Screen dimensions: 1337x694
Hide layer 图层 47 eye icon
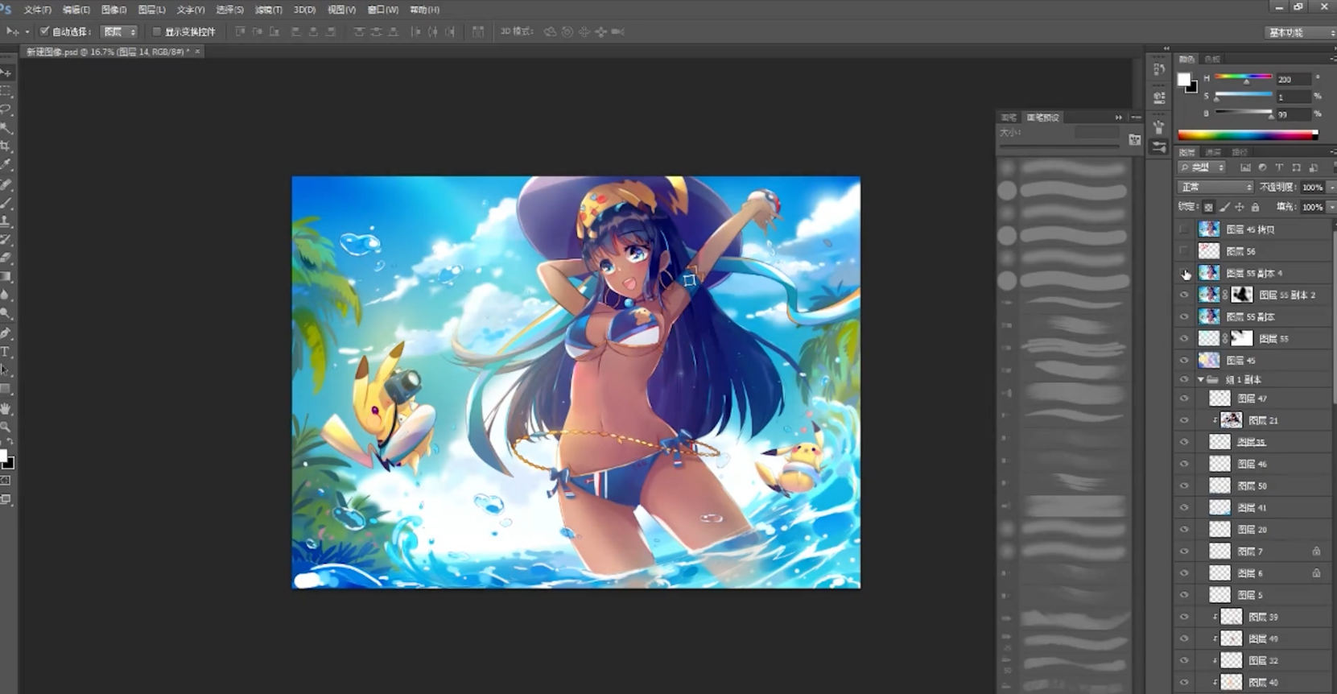[x=1184, y=398]
